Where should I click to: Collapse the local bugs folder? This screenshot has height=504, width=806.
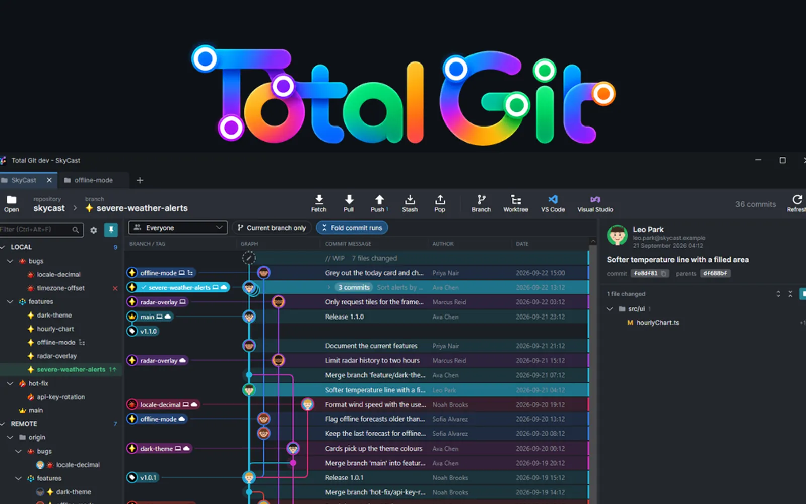pyautogui.click(x=10, y=261)
